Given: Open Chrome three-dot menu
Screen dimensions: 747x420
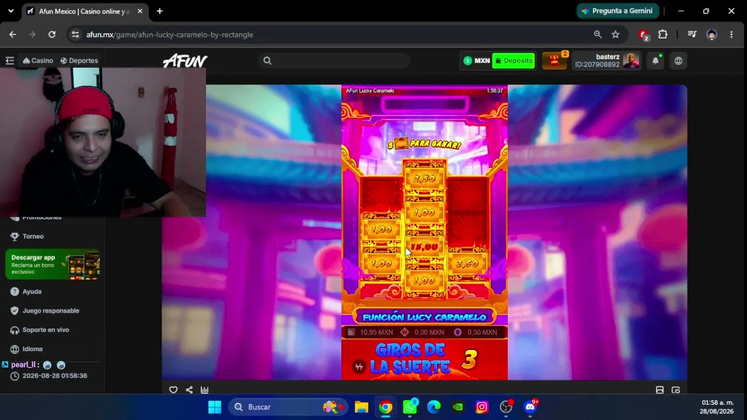Looking at the screenshot, I should (731, 34).
